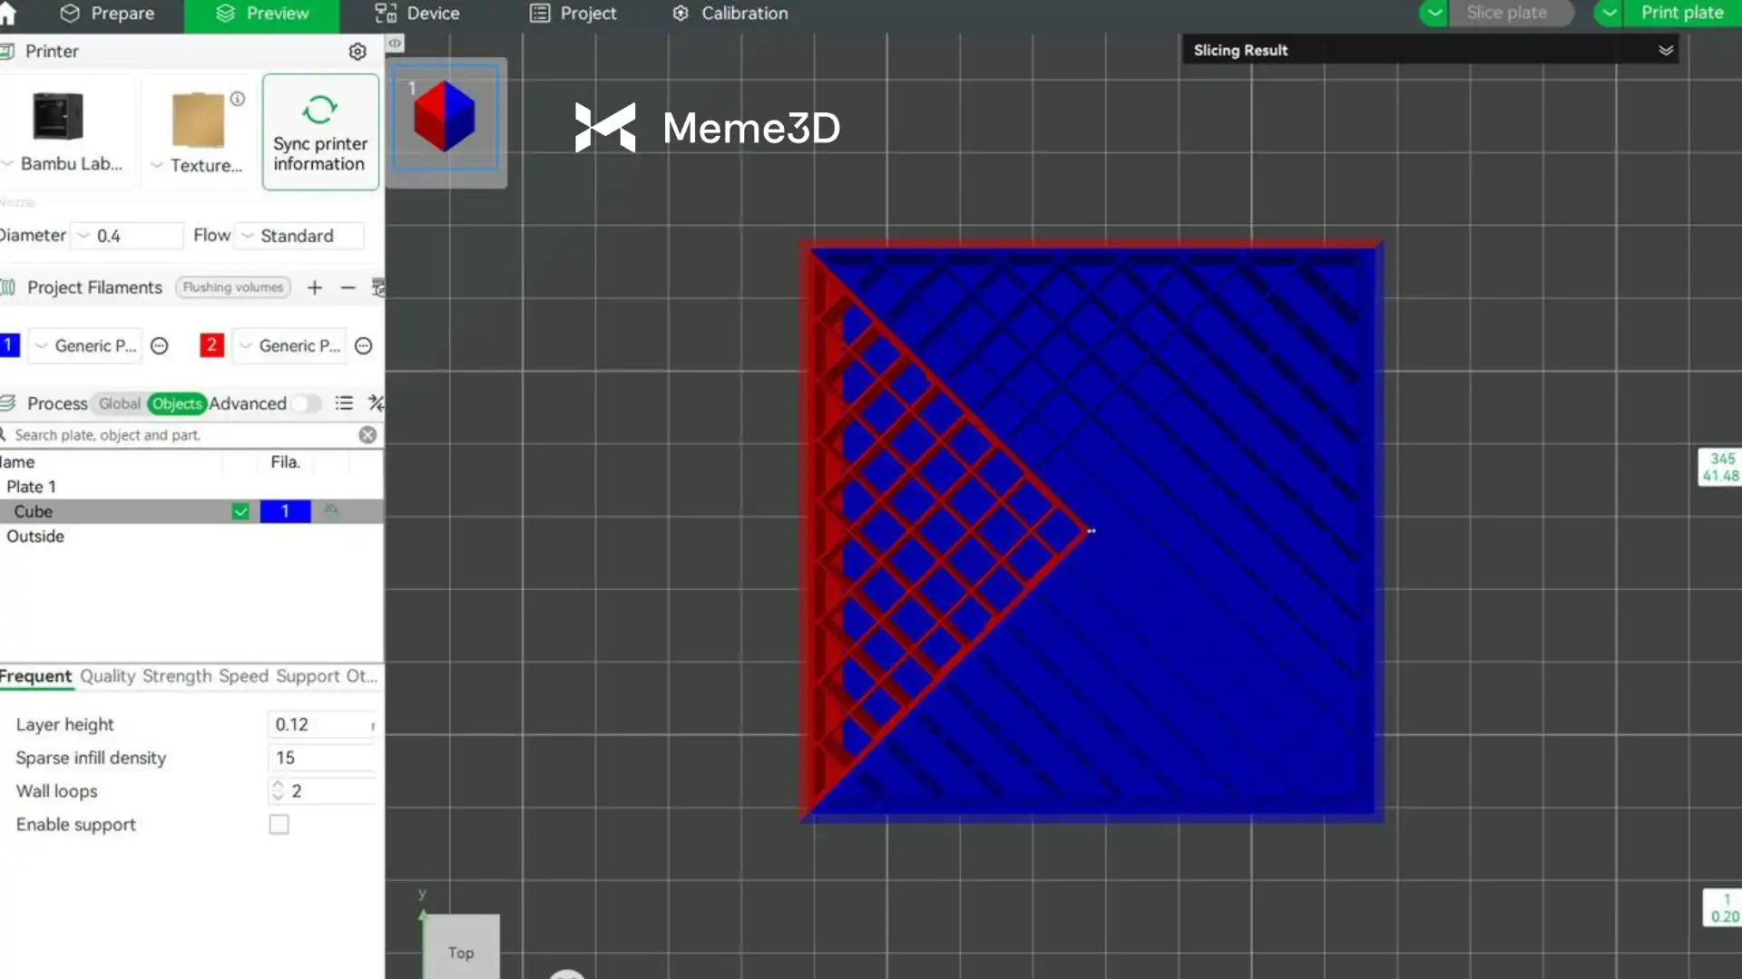Click Sync printer information button
The height and width of the screenshot is (979, 1742).
click(320, 132)
